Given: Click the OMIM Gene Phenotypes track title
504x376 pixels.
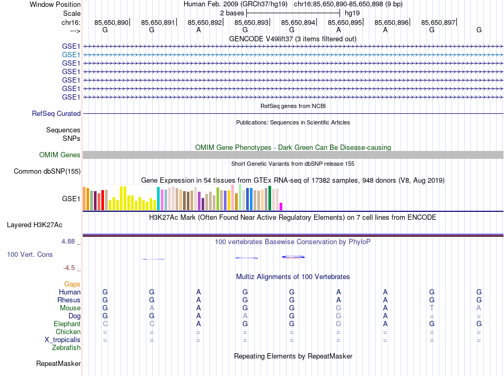Looking at the screenshot, I should [x=293, y=147].
